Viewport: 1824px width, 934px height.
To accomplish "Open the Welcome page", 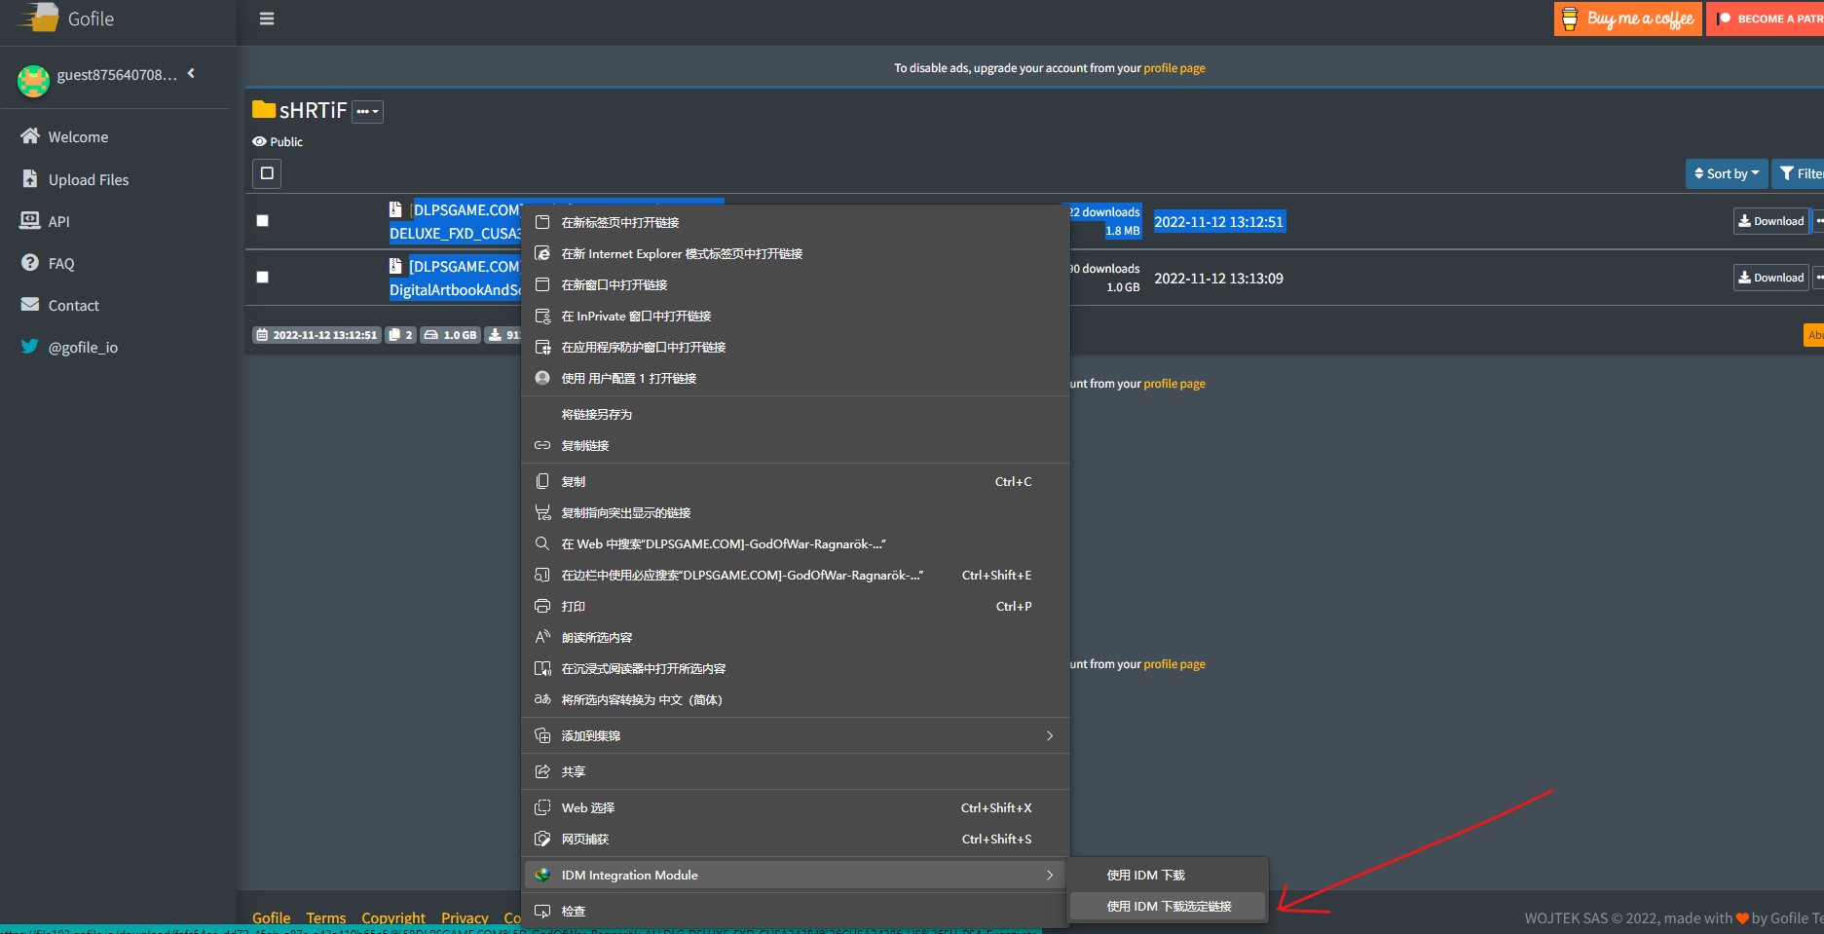I will coord(78,137).
